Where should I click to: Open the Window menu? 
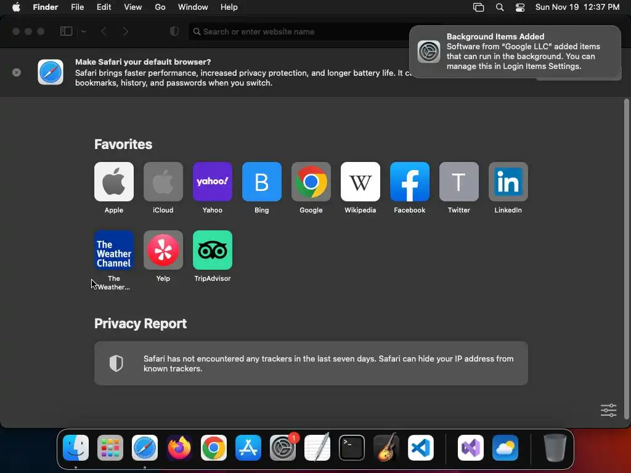point(193,7)
